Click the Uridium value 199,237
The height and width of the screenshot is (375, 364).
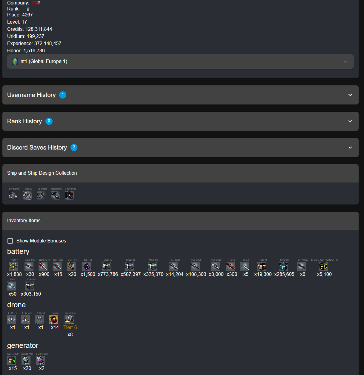pyautogui.click(x=36, y=36)
